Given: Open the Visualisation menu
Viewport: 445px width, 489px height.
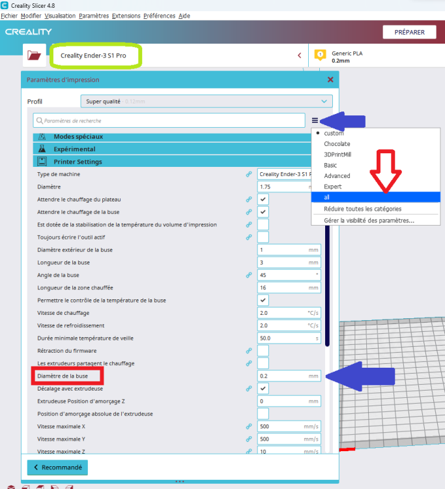Looking at the screenshot, I should [60, 16].
